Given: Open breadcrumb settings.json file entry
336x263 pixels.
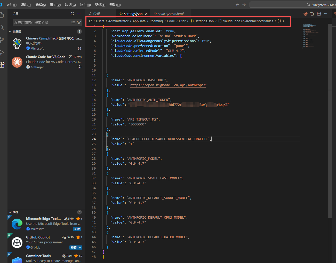Looking at the screenshot, I should (202, 21).
